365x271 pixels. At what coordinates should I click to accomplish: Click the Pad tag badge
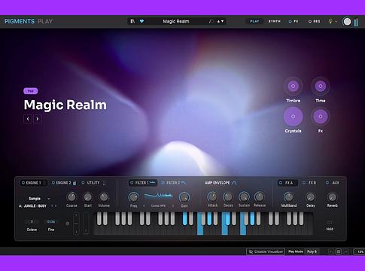[x=31, y=91]
